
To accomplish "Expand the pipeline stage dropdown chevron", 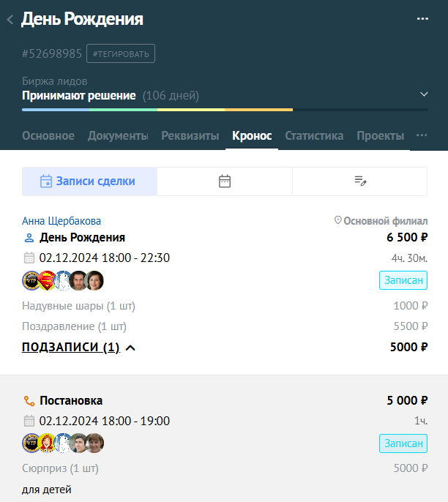I will click(x=424, y=94).
